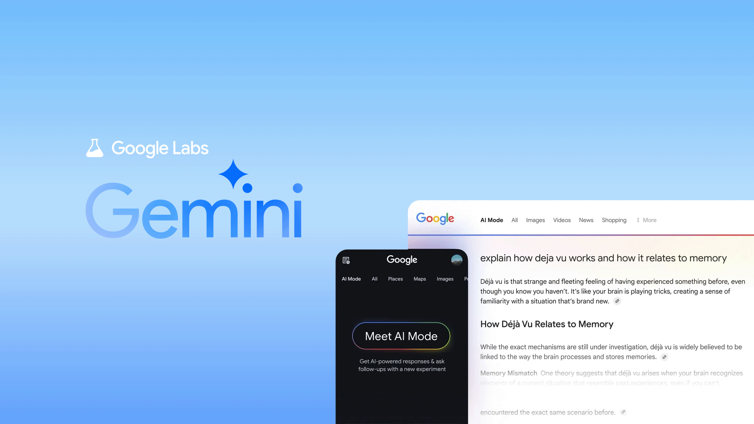Click the citation icon next to memory section
The height and width of the screenshot is (424, 754).
664,357
